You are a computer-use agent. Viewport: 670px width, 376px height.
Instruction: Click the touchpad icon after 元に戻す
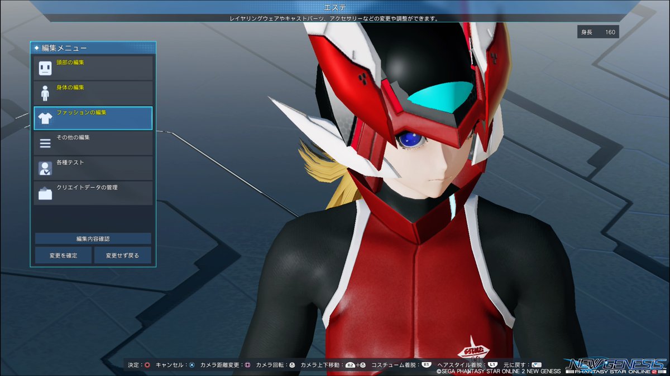coord(537,365)
